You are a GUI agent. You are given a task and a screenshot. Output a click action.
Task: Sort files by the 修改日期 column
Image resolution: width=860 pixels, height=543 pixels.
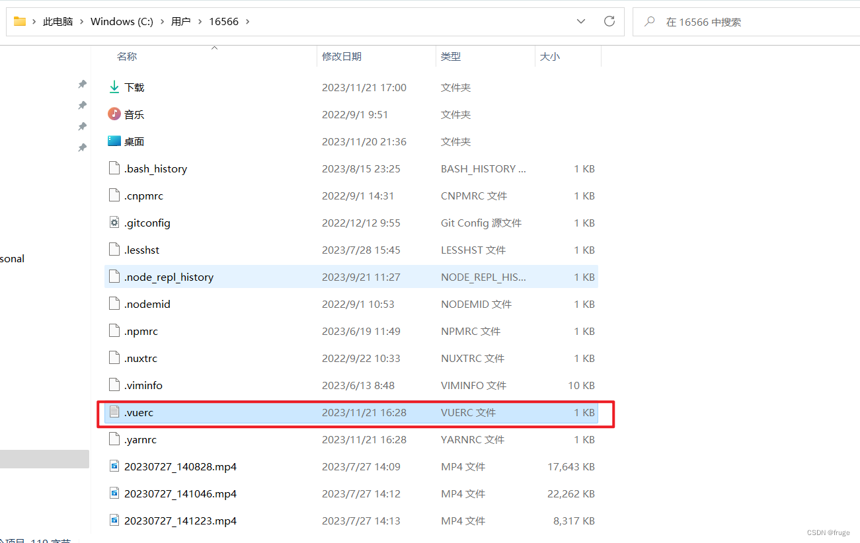[x=342, y=57]
